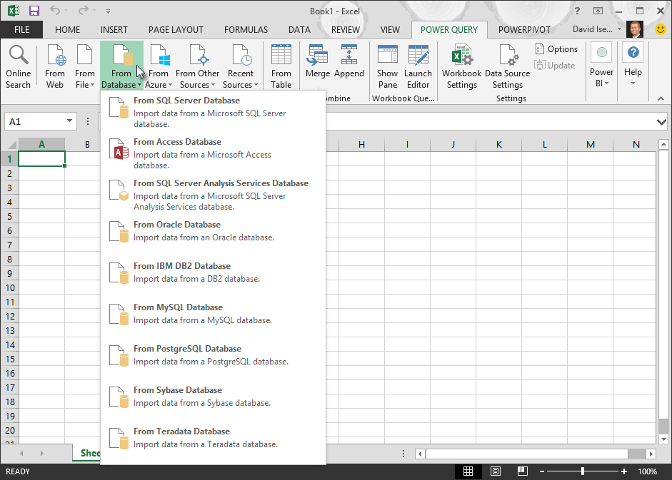672x480 pixels.
Task: Click the Update button
Action: click(555, 65)
